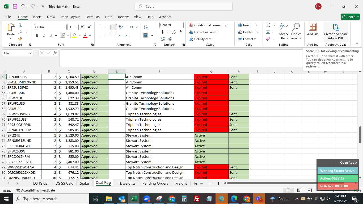Apply red Font Color swatch
363x204 pixels.
pyautogui.click(x=85, y=36)
